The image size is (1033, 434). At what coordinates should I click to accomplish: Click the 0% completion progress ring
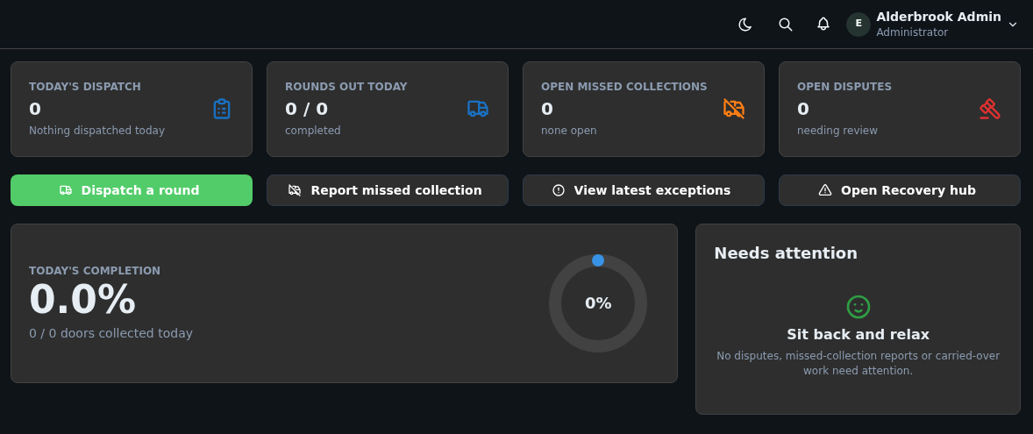coord(597,303)
